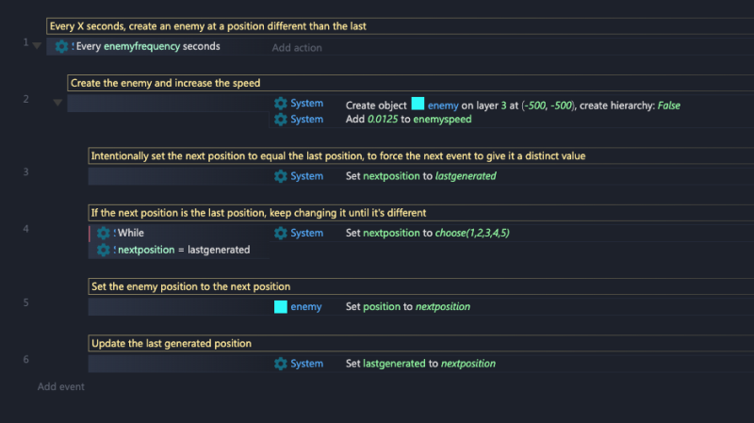Image resolution: width=754 pixels, height=423 pixels.
Task: Click the gear icon beside the While condition
Action: pos(103,233)
